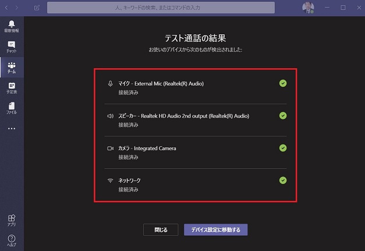This screenshot has height=251, width=365.
Task: Click the green checkmark beside カメラ
Action: tap(283, 148)
